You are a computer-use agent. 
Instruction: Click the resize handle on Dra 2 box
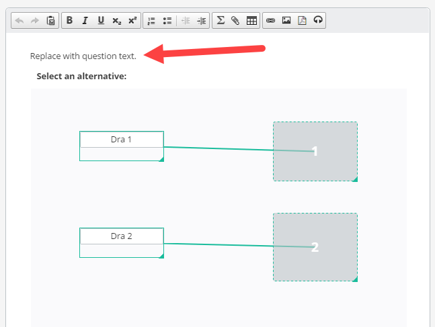click(161, 256)
